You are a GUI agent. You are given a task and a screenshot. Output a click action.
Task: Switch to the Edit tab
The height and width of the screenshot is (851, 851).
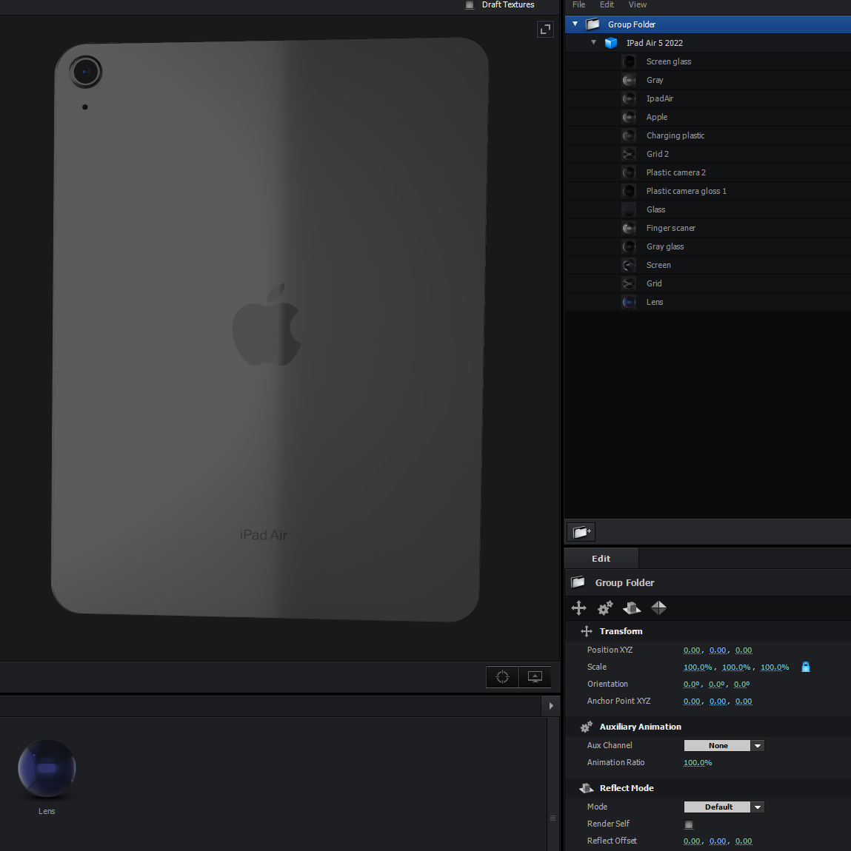pos(601,559)
